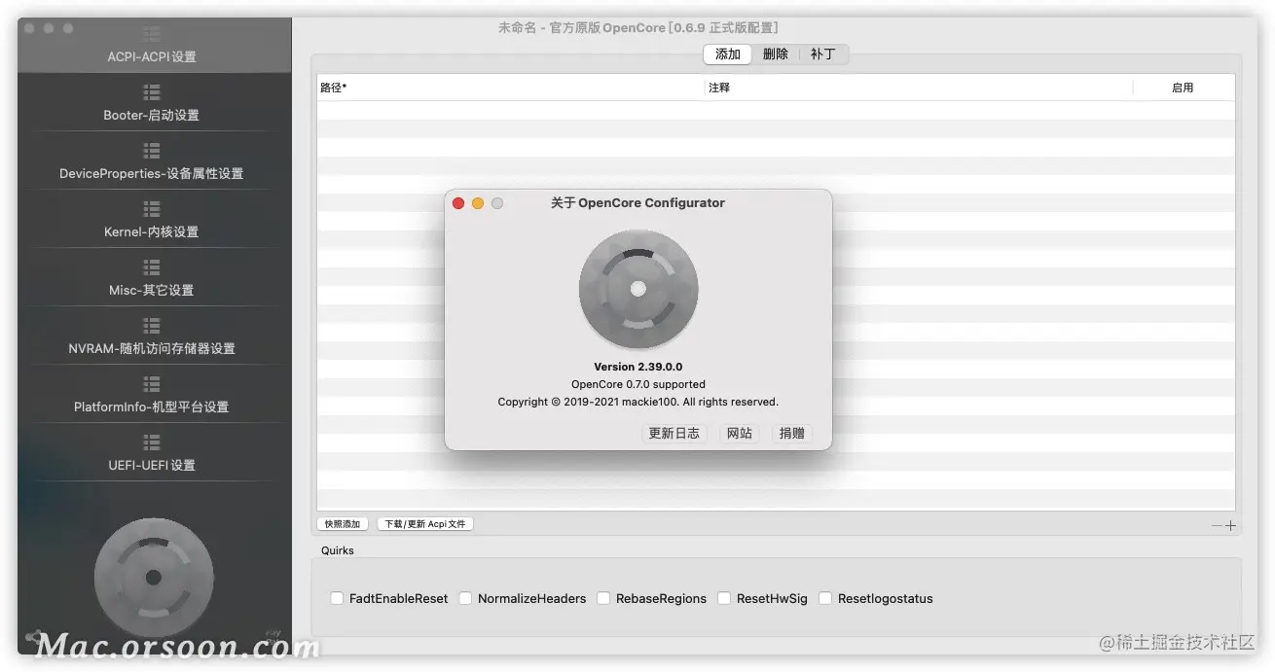Click the Version 2.39.0.0 text

click(638, 367)
